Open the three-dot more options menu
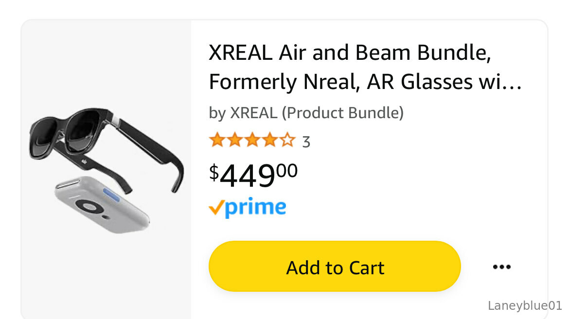569x319 pixels. pyautogui.click(x=501, y=267)
